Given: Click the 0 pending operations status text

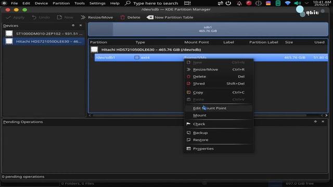Looking at the screenshot, I should [23, 177].
